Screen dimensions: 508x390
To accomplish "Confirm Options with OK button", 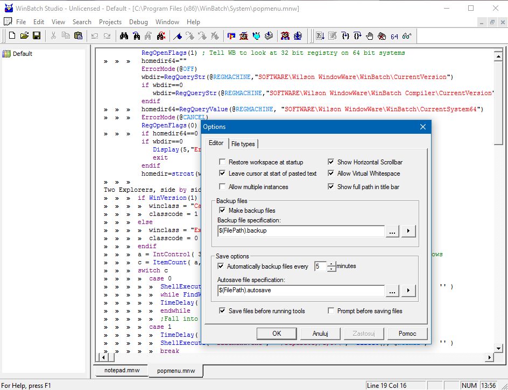I will point(277,334).
